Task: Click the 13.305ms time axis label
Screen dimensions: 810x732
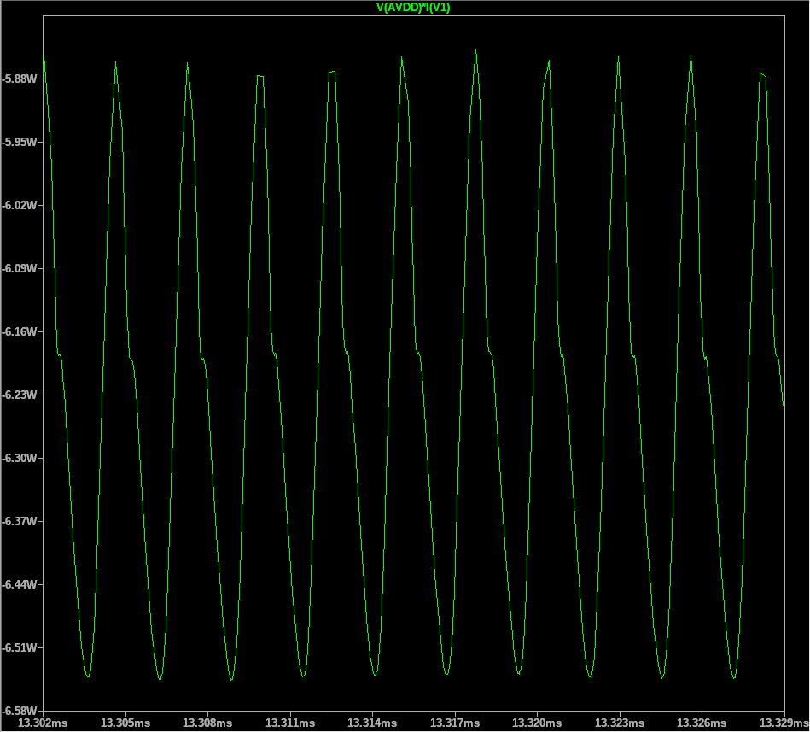Action: pos(125,723)
